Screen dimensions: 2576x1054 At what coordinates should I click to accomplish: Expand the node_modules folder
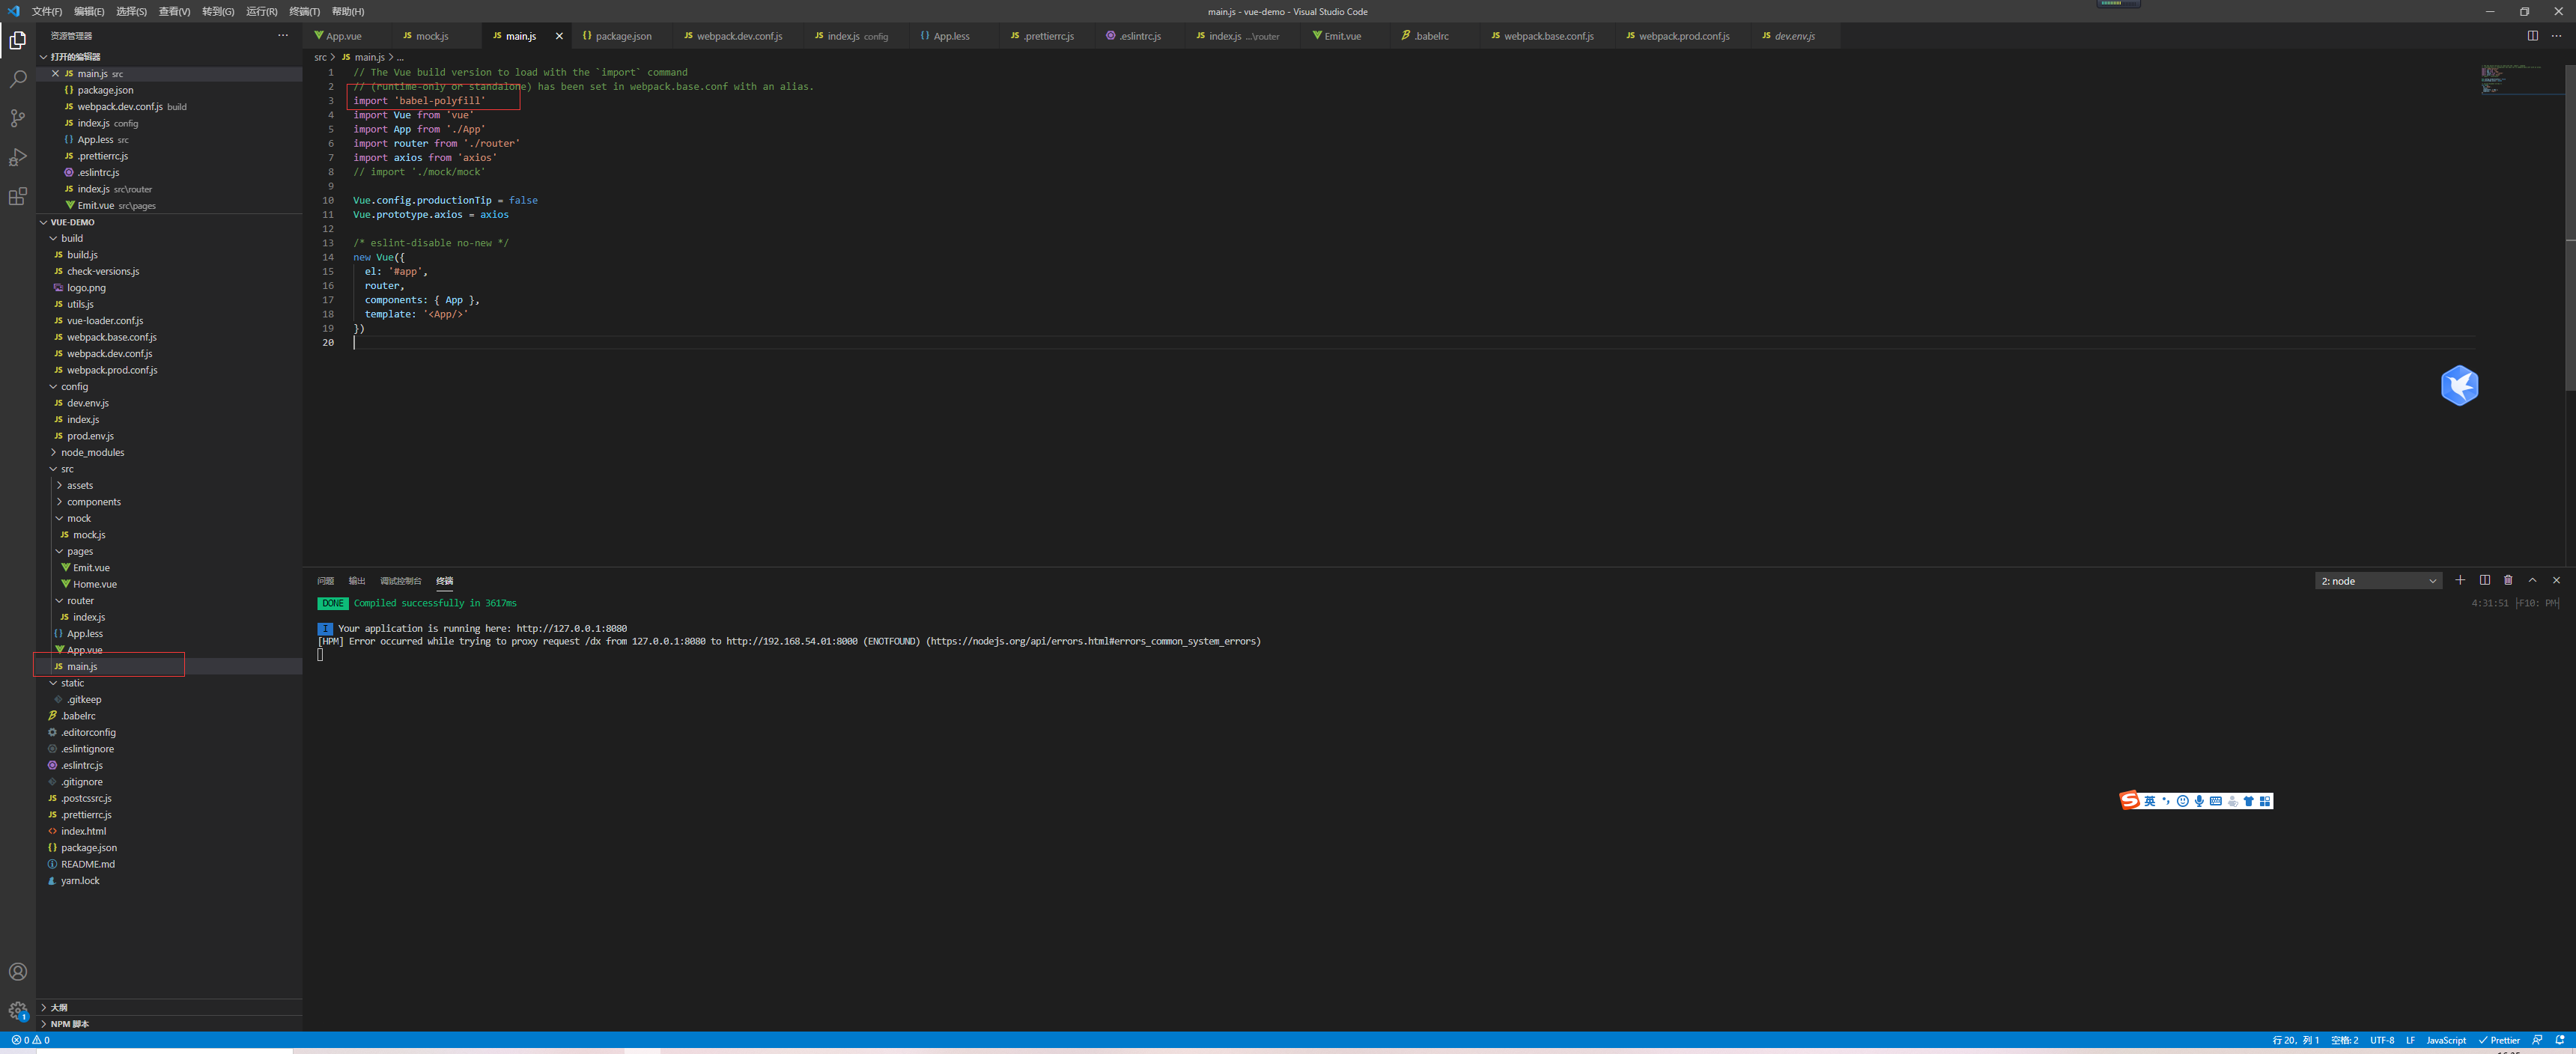pos(92,452)
